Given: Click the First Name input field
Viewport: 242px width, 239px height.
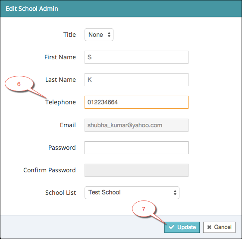Looking at the screenshot, I should click(136, 57).
